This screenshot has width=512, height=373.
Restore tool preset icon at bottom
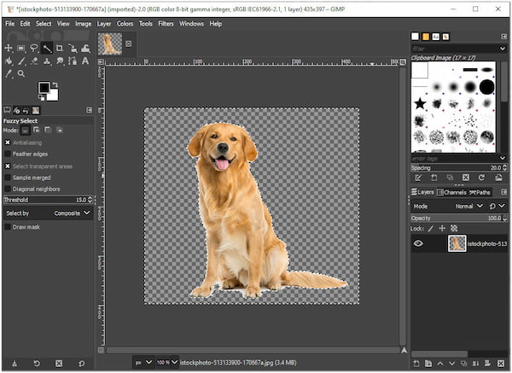coord(37,364)
